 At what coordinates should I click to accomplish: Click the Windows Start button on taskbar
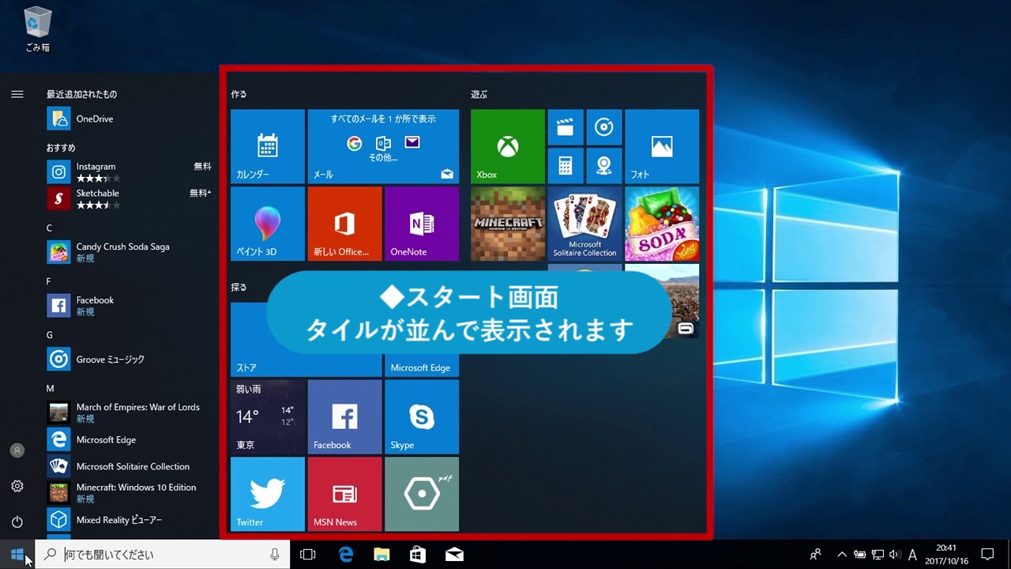coord(17,554)
